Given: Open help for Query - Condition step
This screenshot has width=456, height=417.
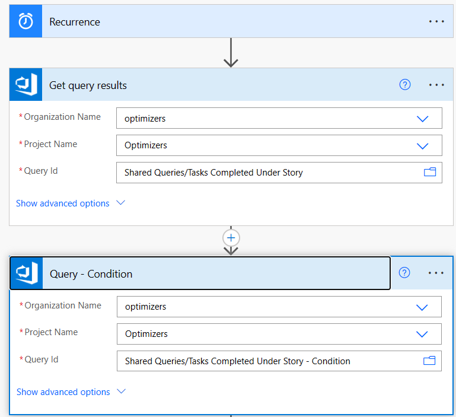Looking at the screenshot, I should [404, 273].
